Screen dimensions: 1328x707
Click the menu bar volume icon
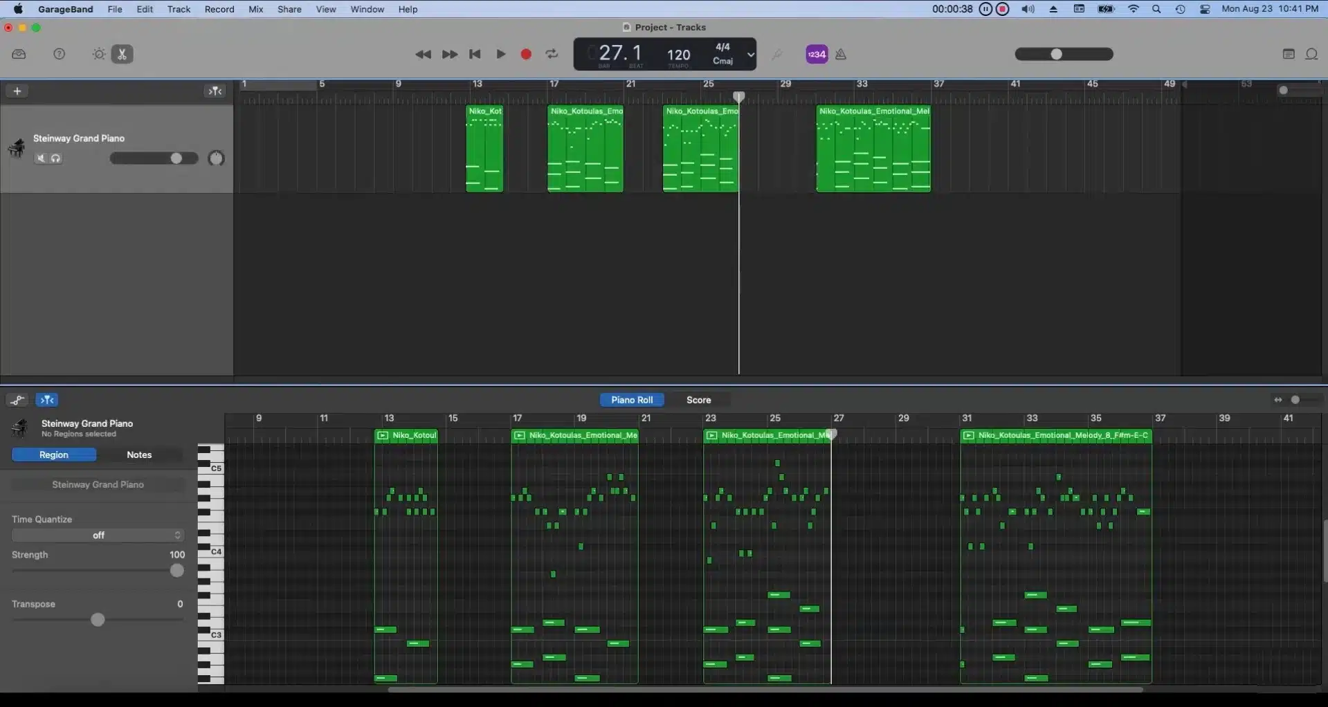pos(1028,9)
